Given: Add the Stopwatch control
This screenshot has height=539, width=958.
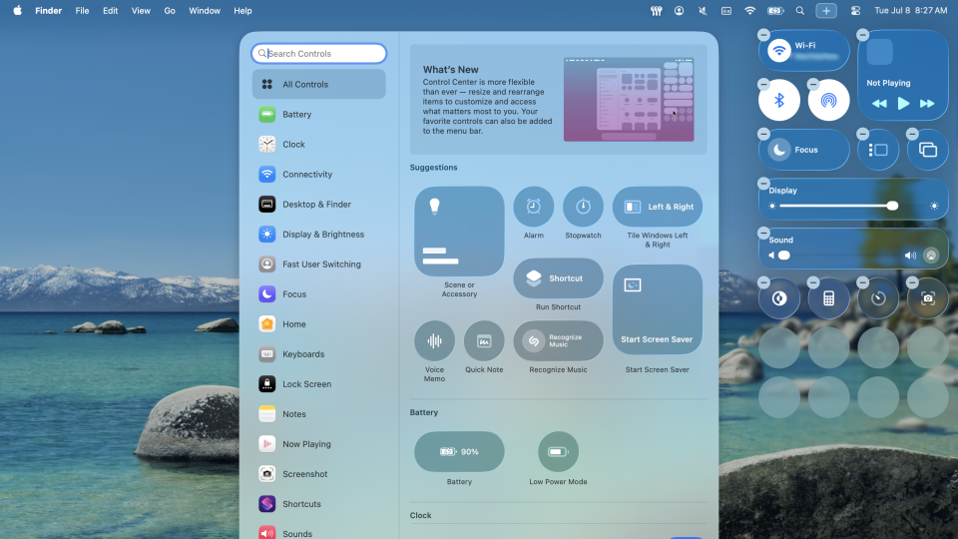Looking at the screenshot, I should (x=583, y=207).
